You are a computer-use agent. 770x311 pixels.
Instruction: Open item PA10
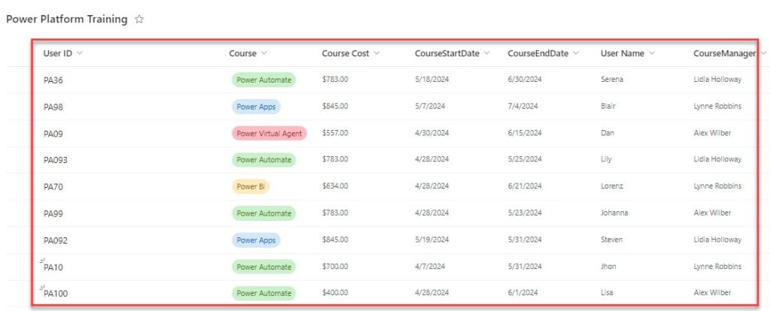(53, 267)
